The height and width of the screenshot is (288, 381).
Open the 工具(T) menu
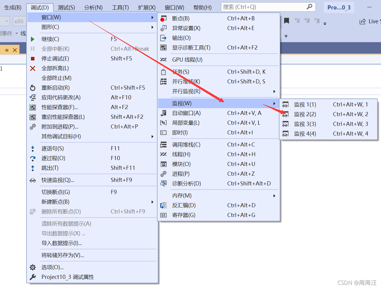pos(120,7)
